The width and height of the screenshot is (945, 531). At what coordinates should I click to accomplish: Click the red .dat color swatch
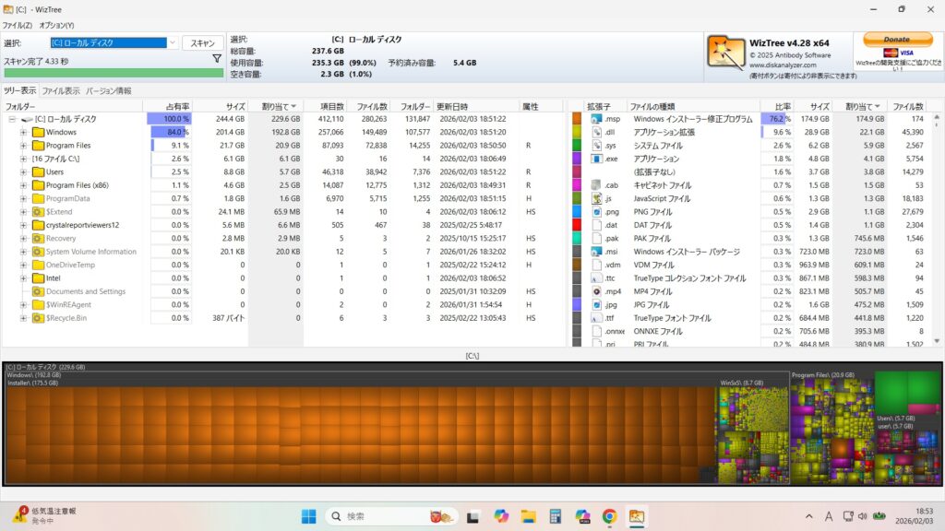click(x=577, y=225)
